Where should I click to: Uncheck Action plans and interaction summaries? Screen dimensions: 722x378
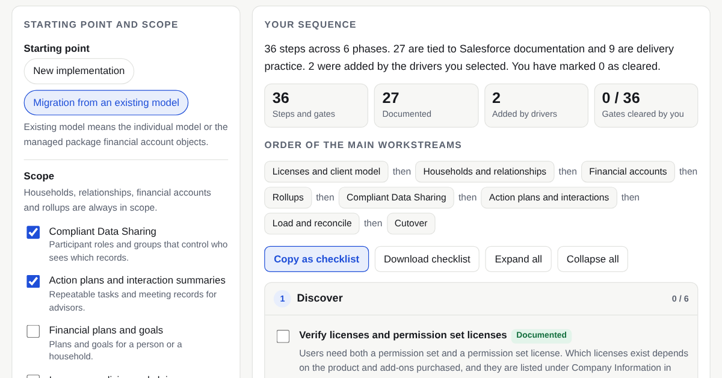(x=33, y=281)
